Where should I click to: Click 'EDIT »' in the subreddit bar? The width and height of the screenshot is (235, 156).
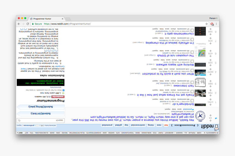point(20,133)
